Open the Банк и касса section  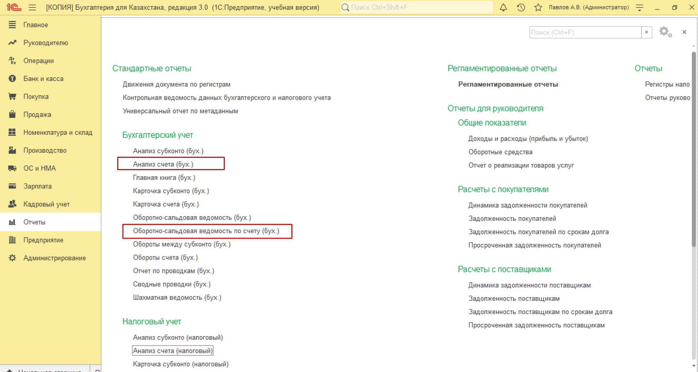[x=43, y=78]
